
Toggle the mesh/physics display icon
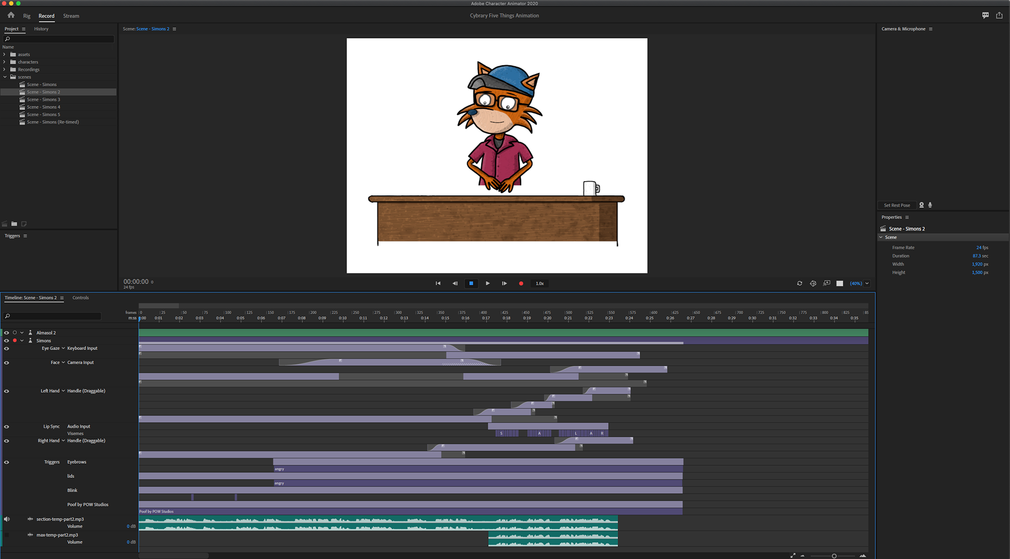coord(813,283)
